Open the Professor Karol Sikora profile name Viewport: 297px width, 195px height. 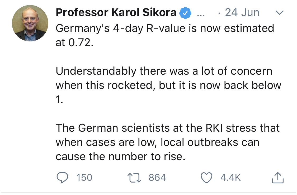116,12
